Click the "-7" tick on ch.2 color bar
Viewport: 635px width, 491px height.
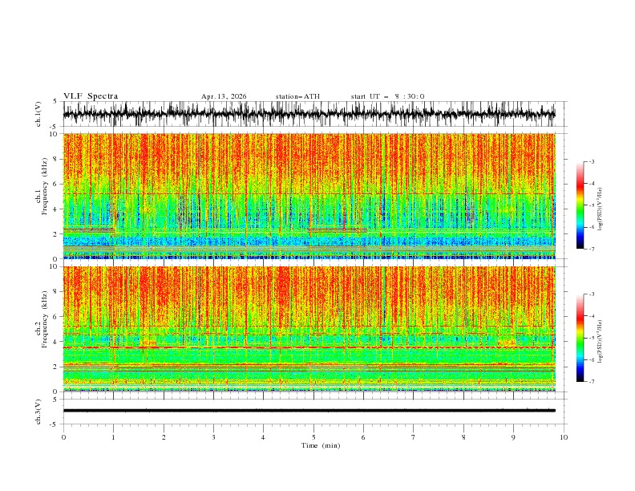tap(591, 381)
